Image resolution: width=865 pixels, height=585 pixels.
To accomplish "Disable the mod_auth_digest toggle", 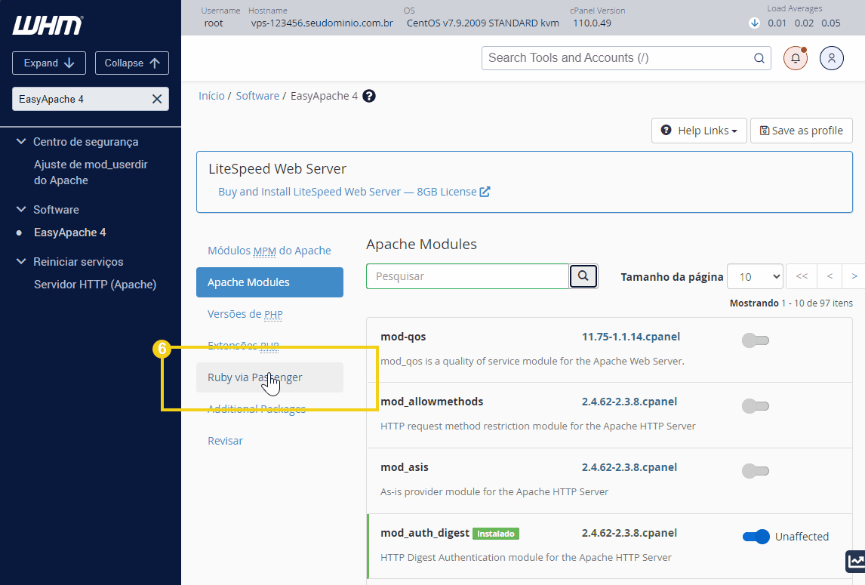I will 756,537.
